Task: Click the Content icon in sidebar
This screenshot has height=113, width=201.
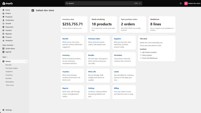Action: [x=3, y=30]
